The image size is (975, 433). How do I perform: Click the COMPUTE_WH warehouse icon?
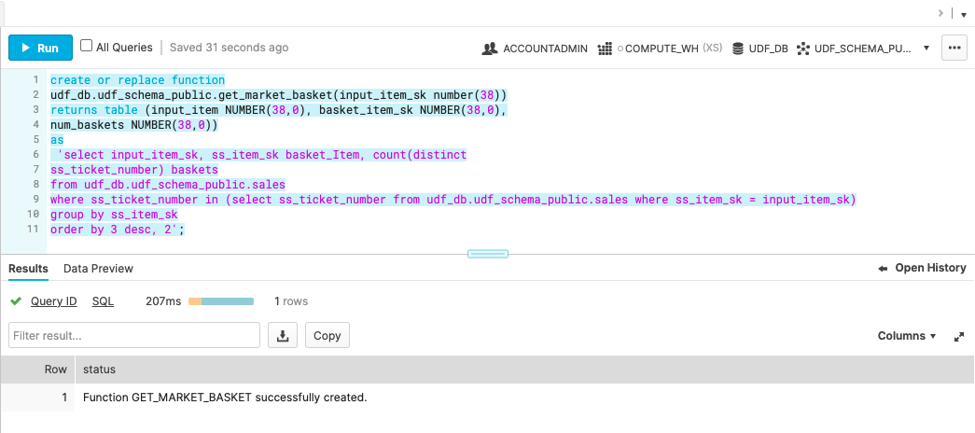[604, 49]
